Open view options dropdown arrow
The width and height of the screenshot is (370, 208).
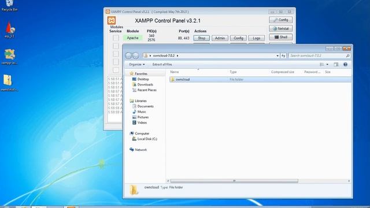point(327,64)
